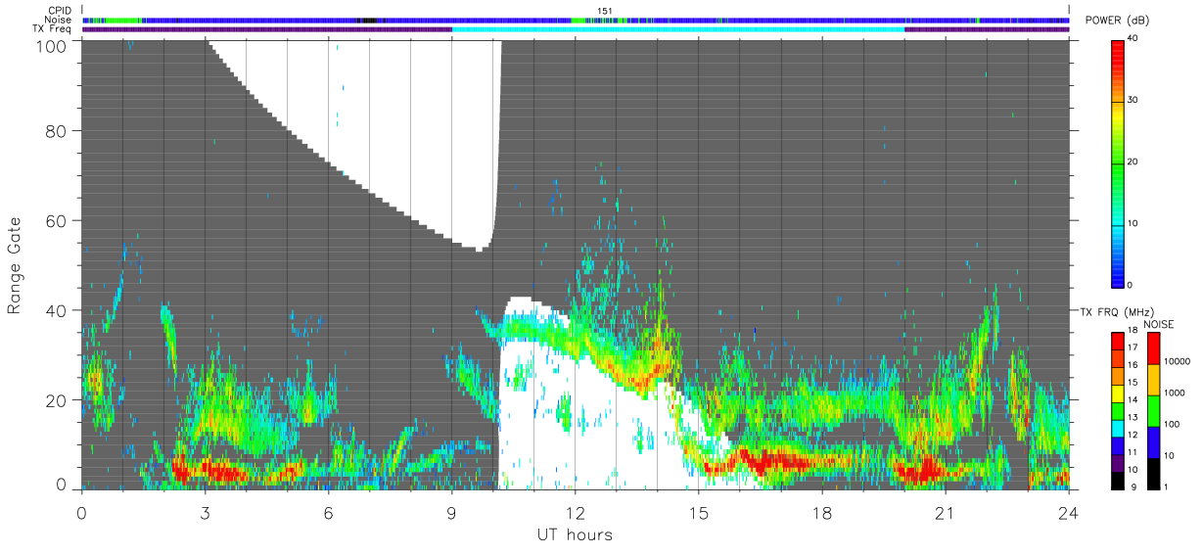The image size is (1202, 555).
Task: Click the 40 tick on Range Gate axis
Action: pos(56,310)
